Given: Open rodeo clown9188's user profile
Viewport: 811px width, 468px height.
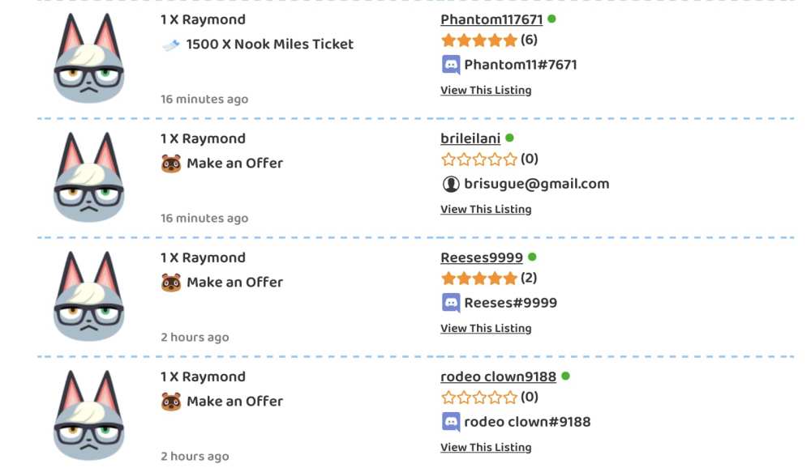Looking at the screenshot, I should pos(498,377).
